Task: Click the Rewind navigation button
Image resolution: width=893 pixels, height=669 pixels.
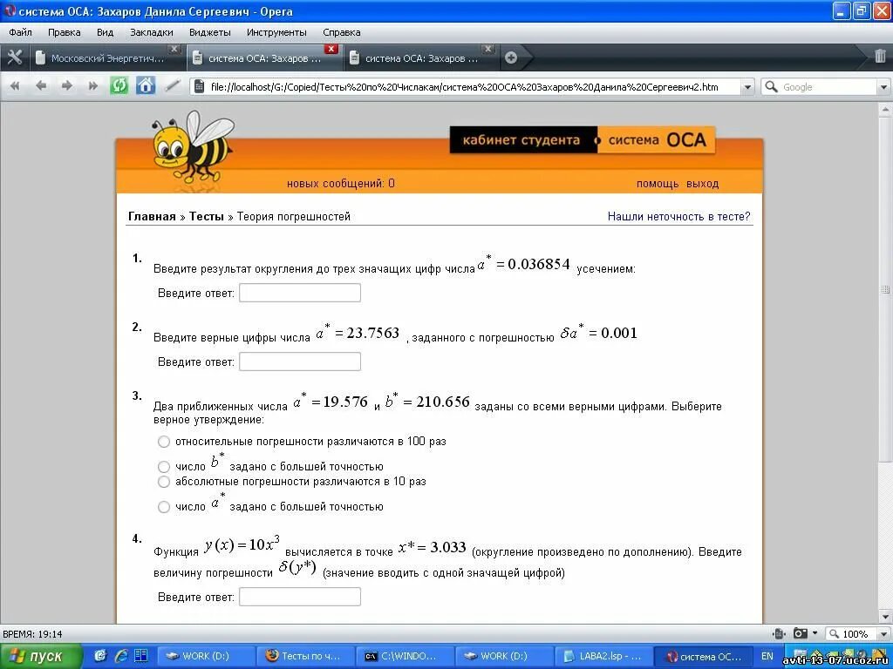Action: pos(15,86)
